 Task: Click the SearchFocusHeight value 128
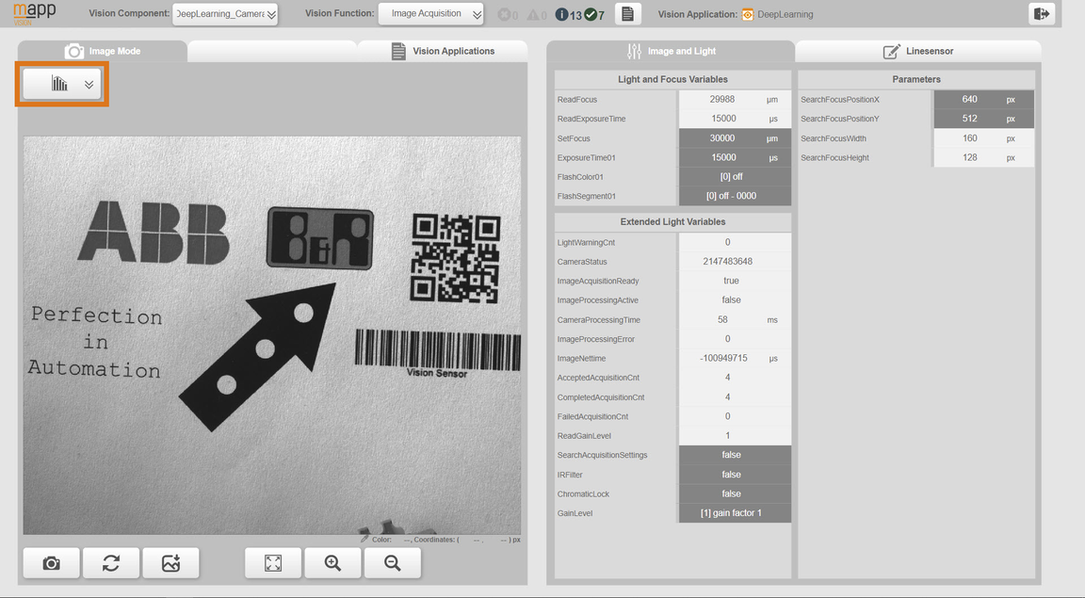pos(984,158)
